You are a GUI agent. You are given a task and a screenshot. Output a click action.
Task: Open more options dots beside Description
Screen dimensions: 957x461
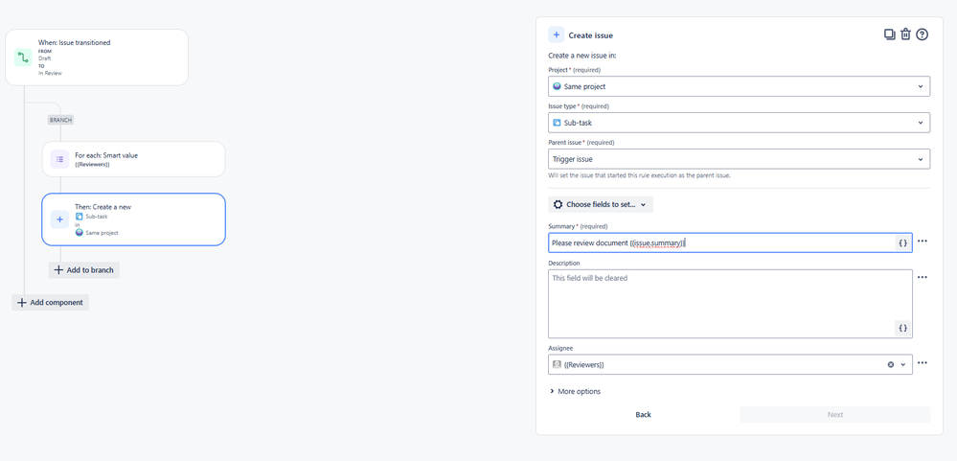[x=923, y=277]
